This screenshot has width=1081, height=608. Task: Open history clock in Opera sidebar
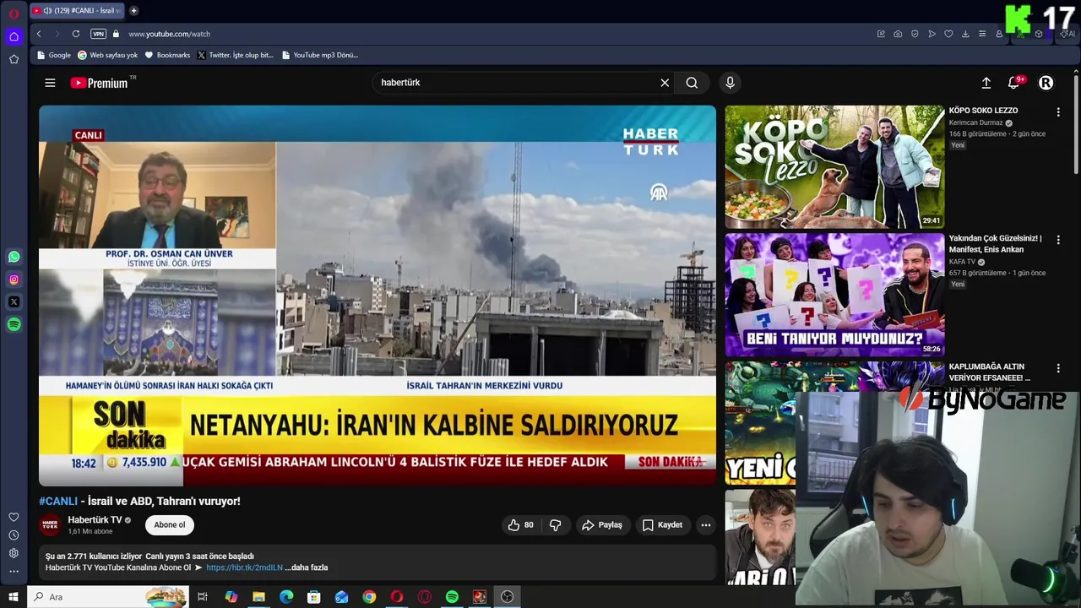pos(14,535)
